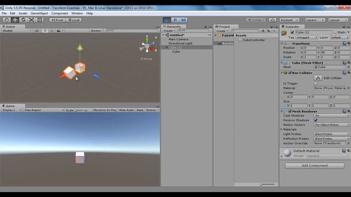
Task: Open the Account dropdown
Action: coord(290,20)
